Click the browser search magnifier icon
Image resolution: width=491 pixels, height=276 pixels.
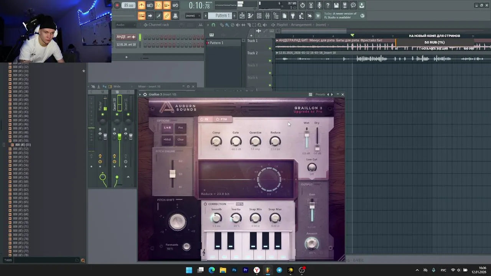pos(82,260)
